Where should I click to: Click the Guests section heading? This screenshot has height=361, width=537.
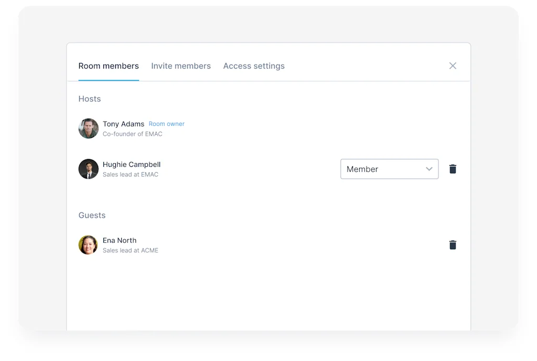click(x=92, y=215)
